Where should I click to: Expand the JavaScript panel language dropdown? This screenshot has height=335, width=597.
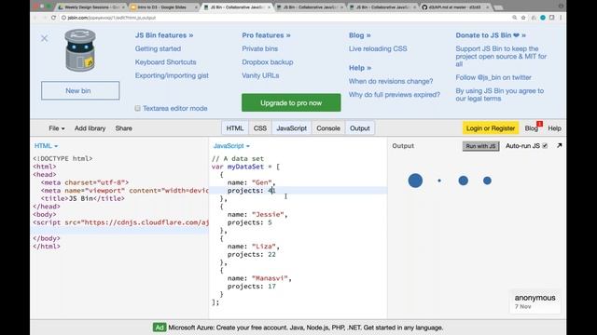[x=231, y=146]
